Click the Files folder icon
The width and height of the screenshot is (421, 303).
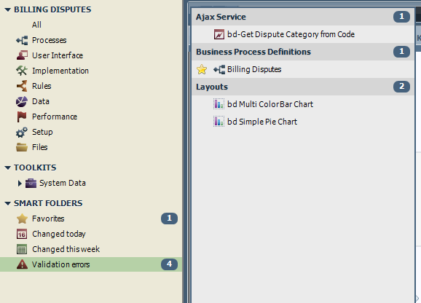pos(22,147)
